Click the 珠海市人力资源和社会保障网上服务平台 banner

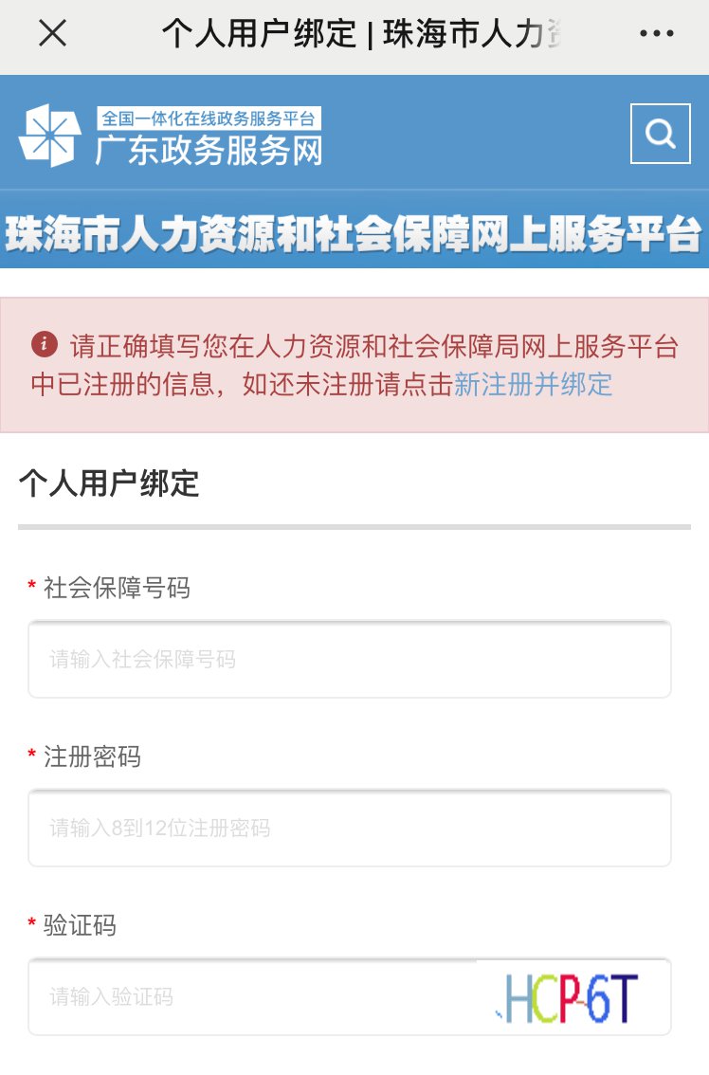pyautogui.click(x=354, y=234)
